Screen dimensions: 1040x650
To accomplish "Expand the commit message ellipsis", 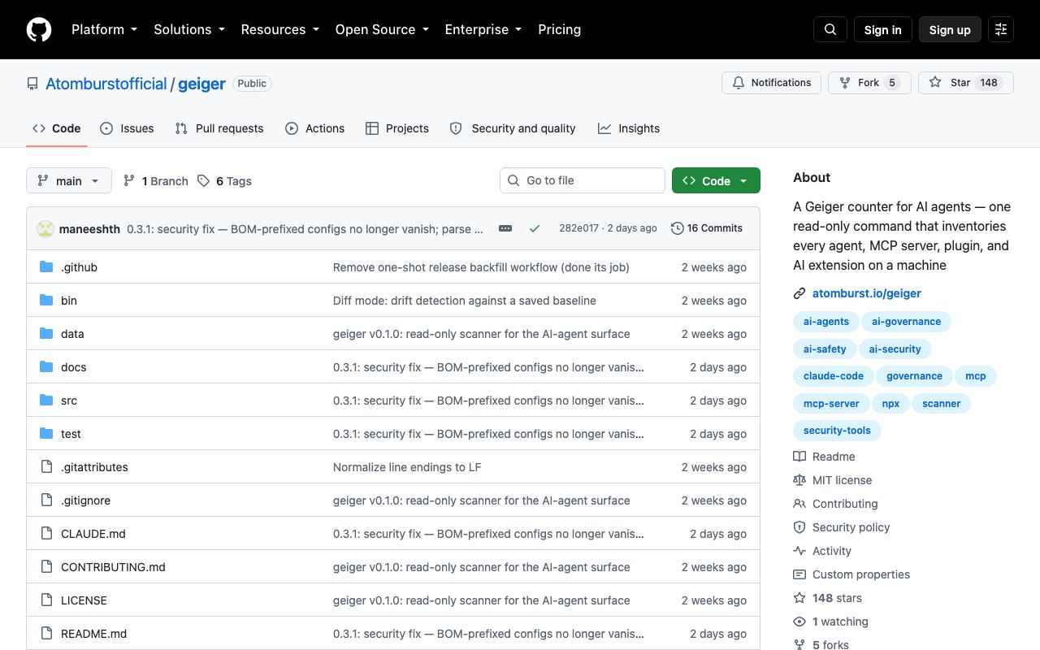I will (x=505, y=228).
